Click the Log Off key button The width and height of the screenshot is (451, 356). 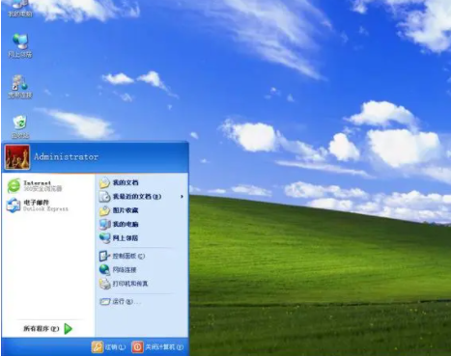[108, 347]
